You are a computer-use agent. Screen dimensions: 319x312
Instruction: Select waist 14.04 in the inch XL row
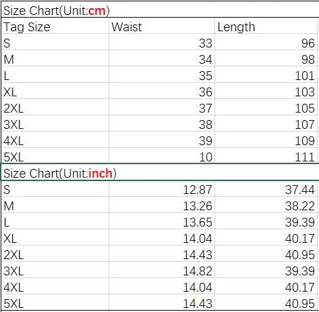[x=162, y=237]
